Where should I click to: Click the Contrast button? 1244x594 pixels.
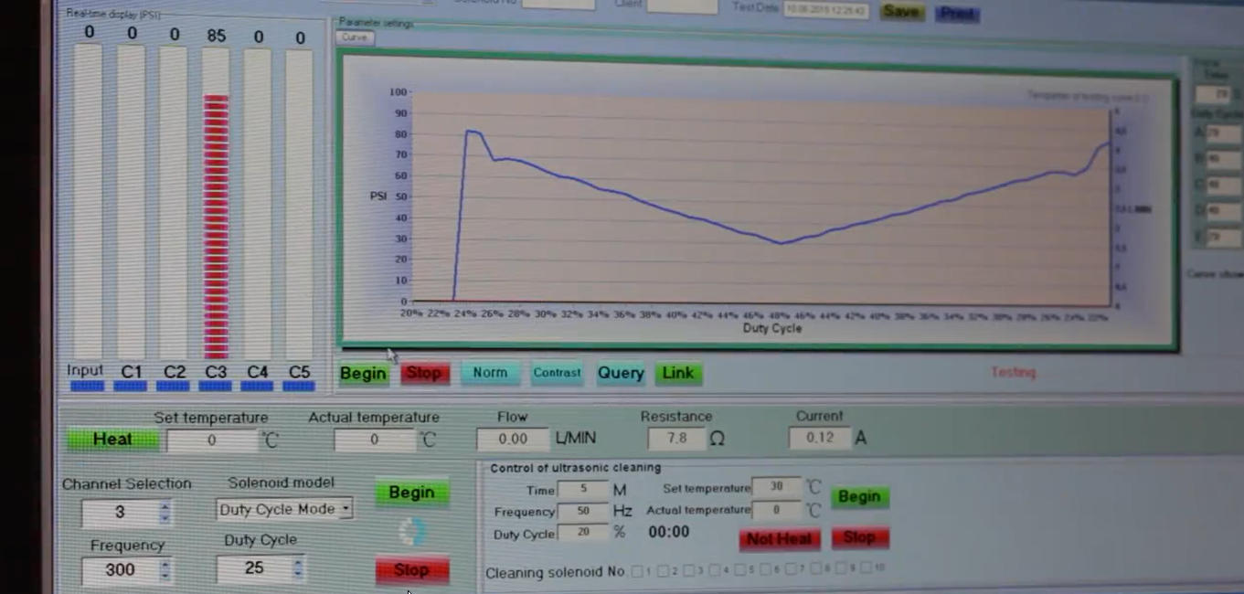[x=557, y=372]
